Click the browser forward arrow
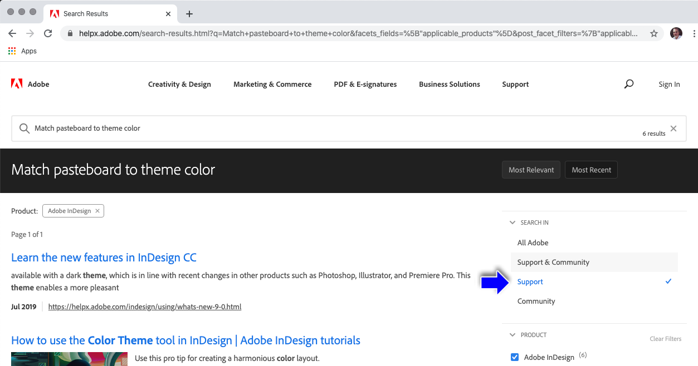This screenshot has height=366, width=698. [30, 33]
